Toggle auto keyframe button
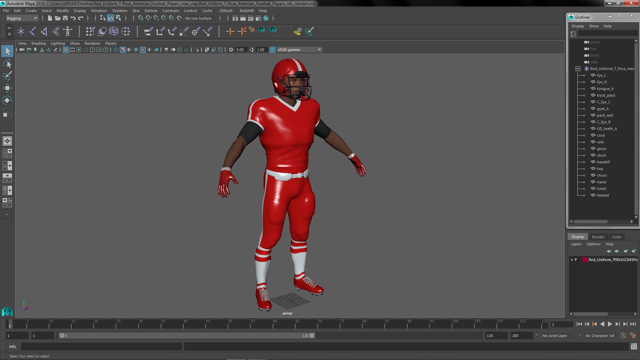This screenshot has height=360, width=640. pos(623,336)
